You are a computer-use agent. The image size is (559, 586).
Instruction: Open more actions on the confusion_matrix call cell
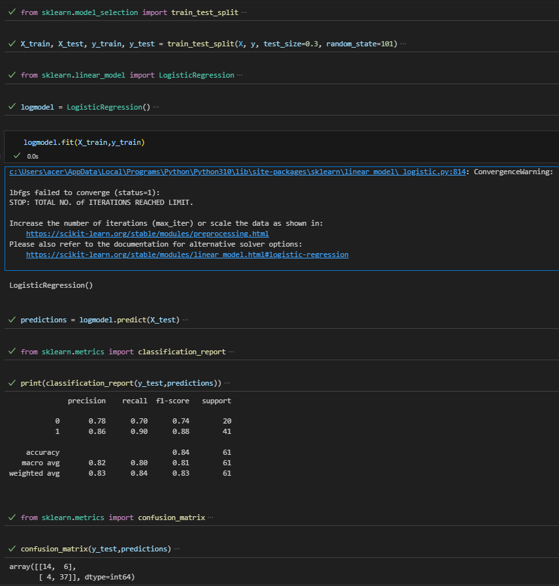[x=176, y=548]
